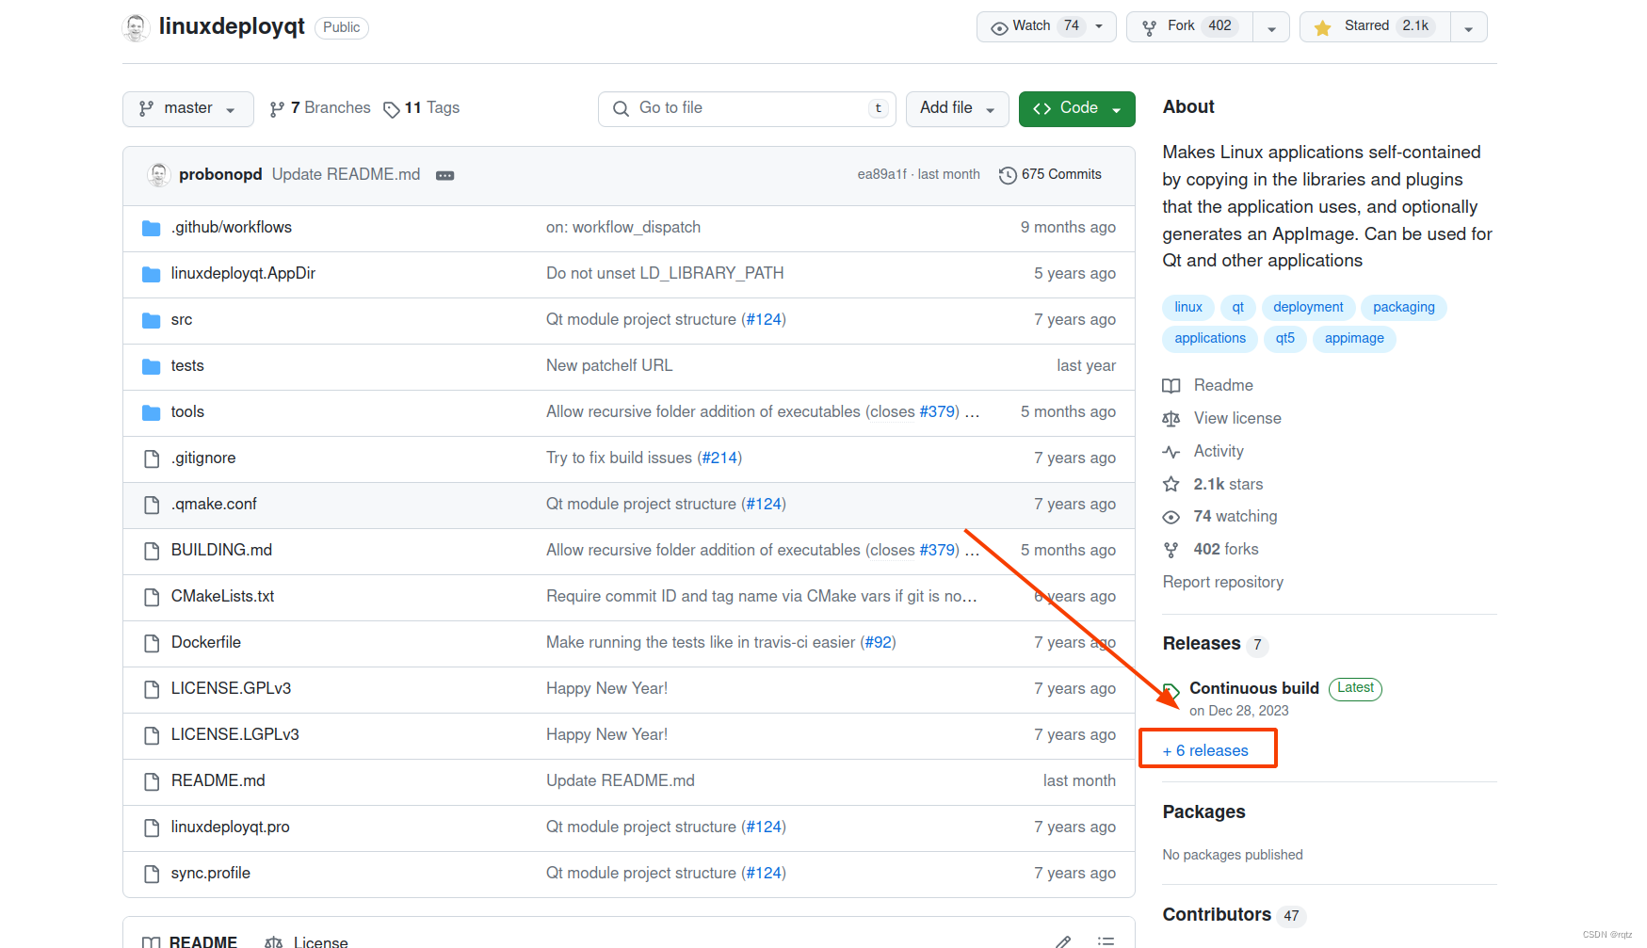The width and height of the screenshot is (1647, 948).
Task: Click the Readme book icon in About
Action: [x=1171, y=386]
